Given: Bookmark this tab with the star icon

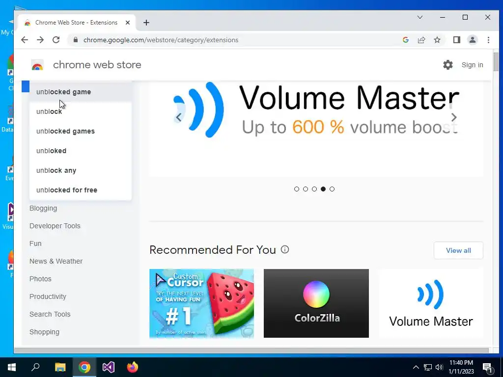Looking at the screenshot, I should pyautogui.click(x=437, y=40).
